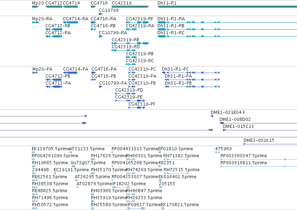297x210 pixels.
Task: Click protein CG42319-PF
Action: [x=142, y=104]
